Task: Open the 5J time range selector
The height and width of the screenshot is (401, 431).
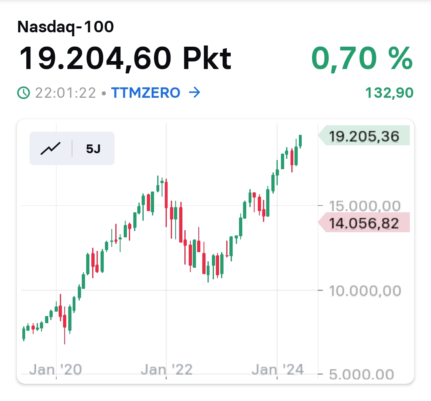Action: click(x=93, y=149)
